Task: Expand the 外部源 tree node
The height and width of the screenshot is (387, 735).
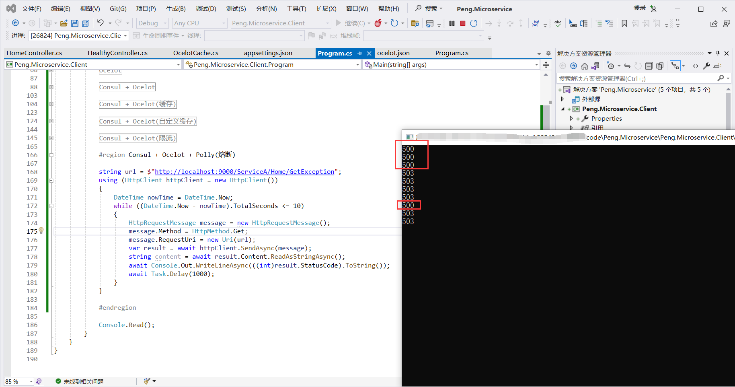Action: tap(563, 99)
